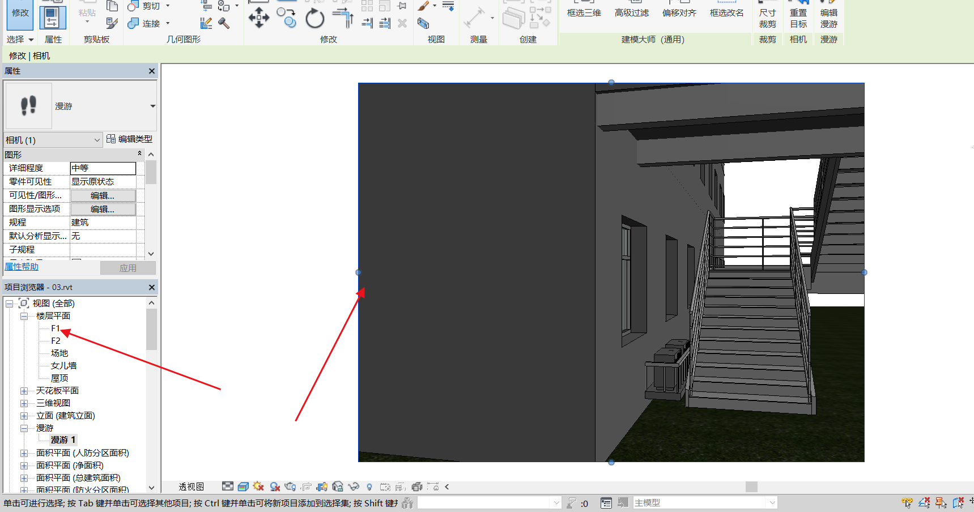Activate the Rotate tool

(x=314, y=19)
